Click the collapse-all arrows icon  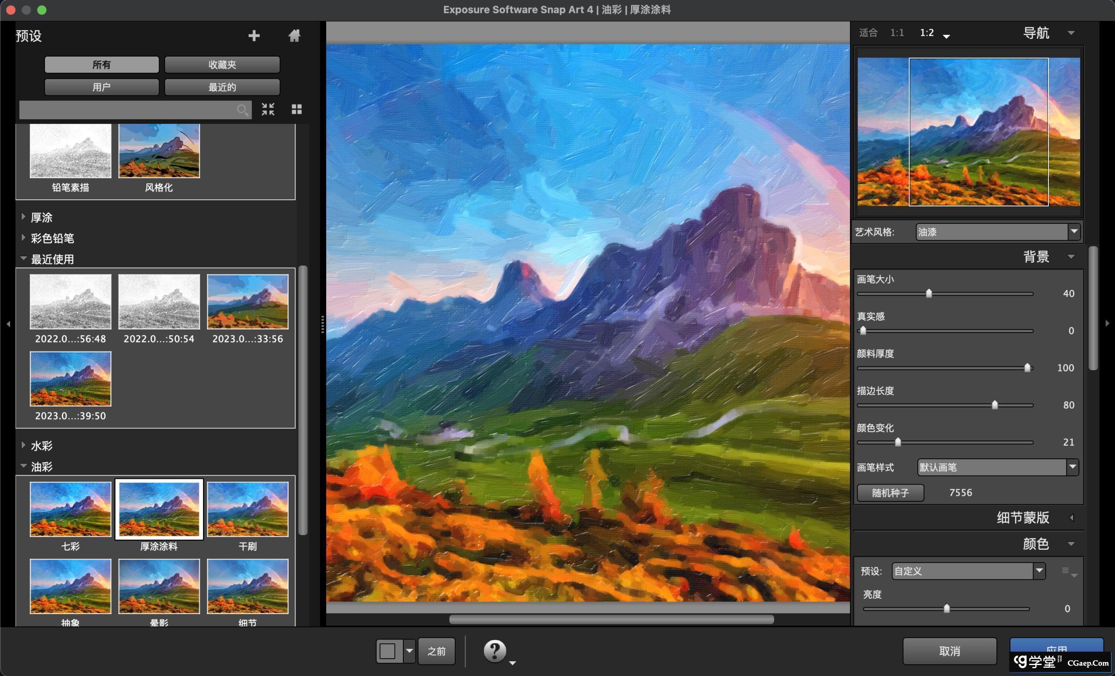tap(268, 109)
